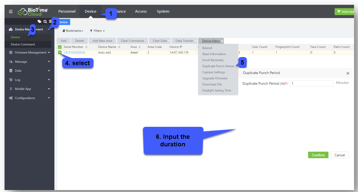Uncheck the CKJF202060026 device row checkbox
The image size is (358, 192).
60,52
